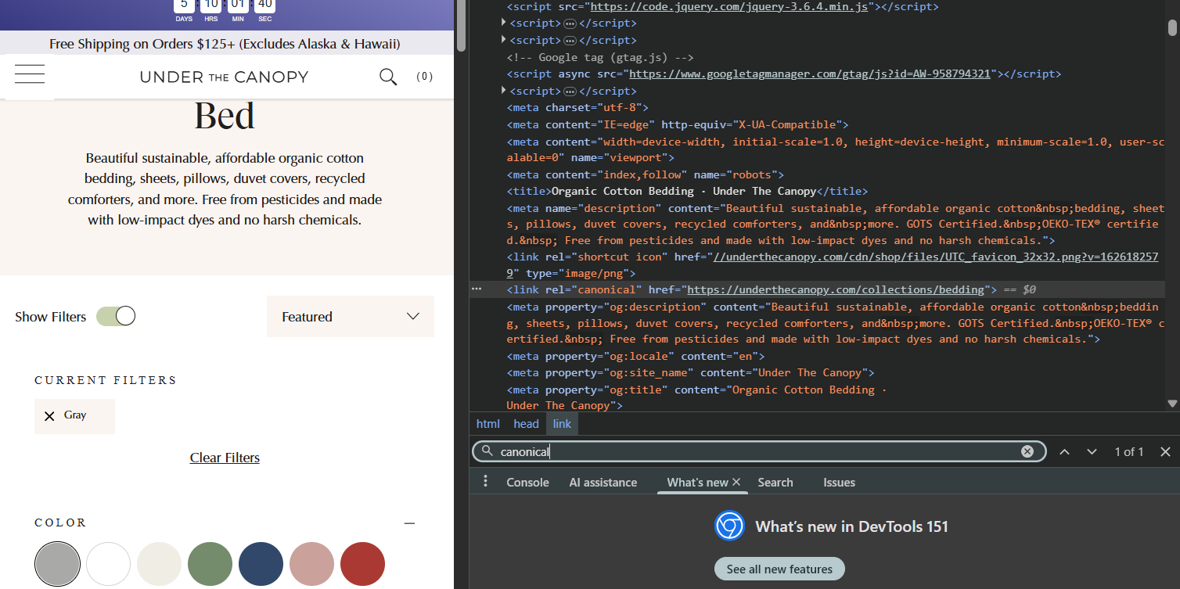Click the Google tag comment line
The width and height of the screenshot is (1180, 589).
(x=600, y=58)
